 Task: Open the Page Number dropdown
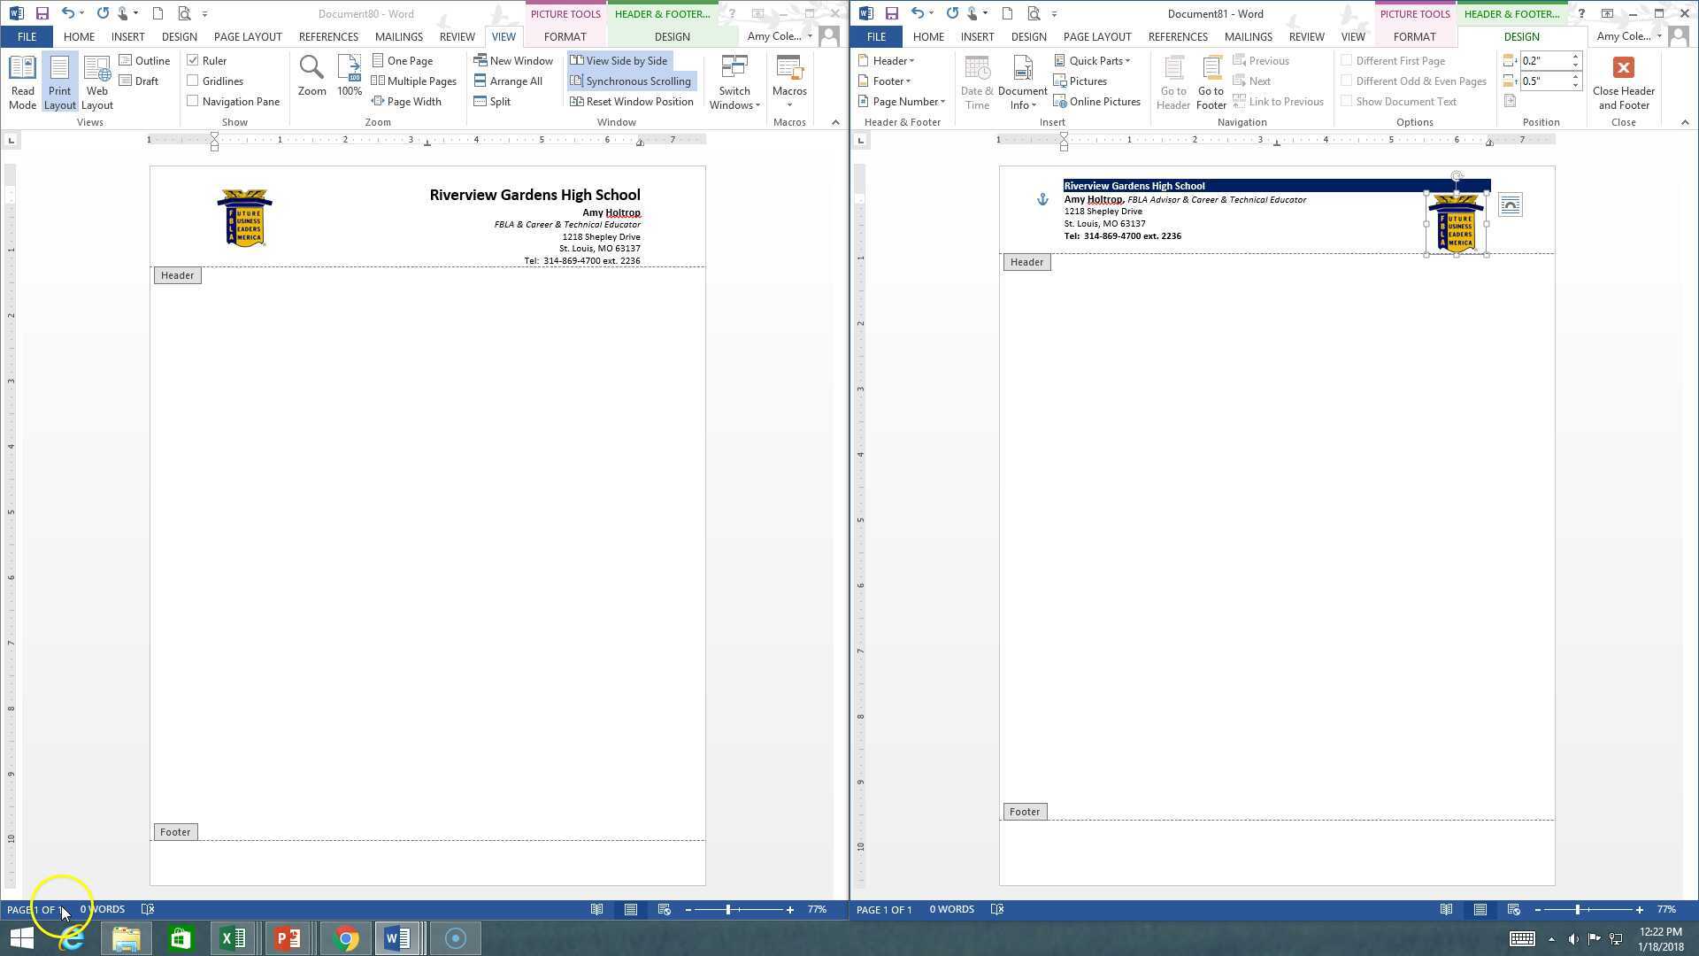point(904,102)
